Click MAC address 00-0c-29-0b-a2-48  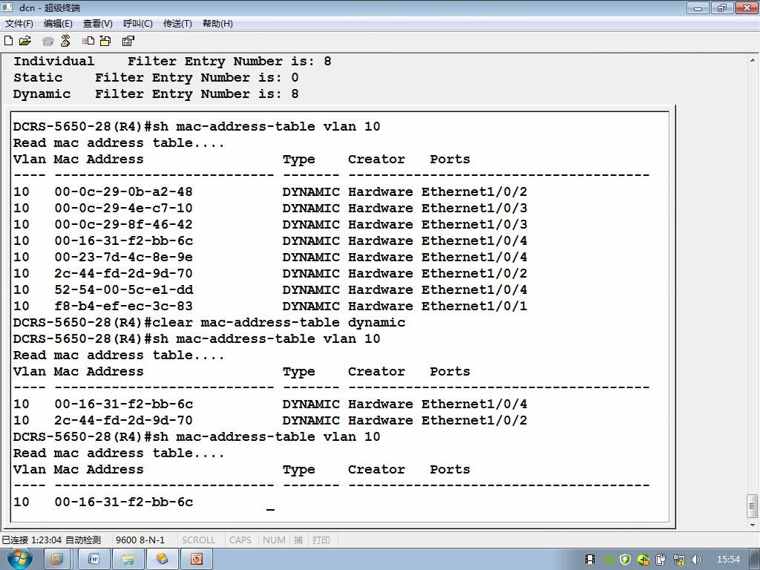point(124,192)
